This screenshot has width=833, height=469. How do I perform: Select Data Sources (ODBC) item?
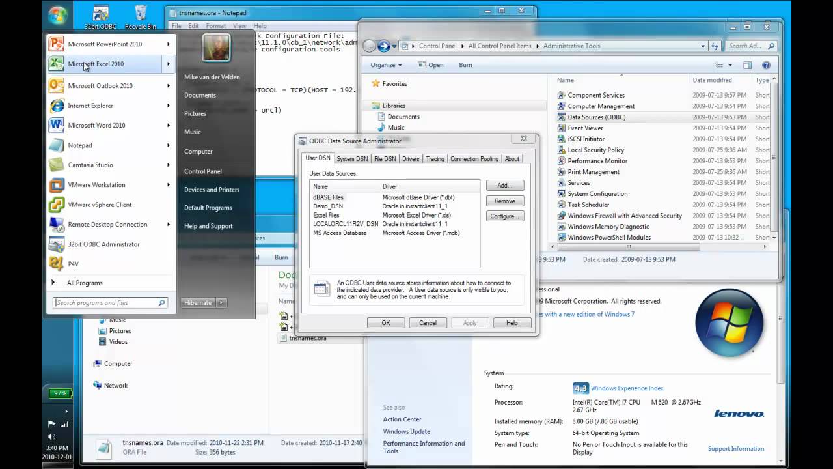(596, 117)
